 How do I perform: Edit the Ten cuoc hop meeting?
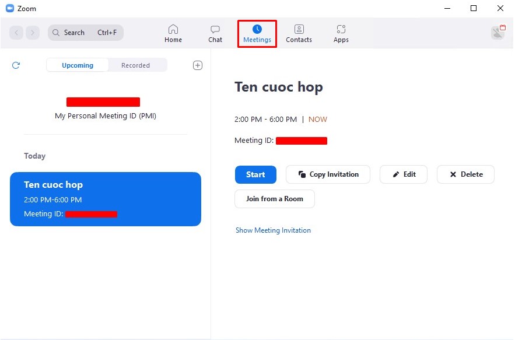point(404,174)
